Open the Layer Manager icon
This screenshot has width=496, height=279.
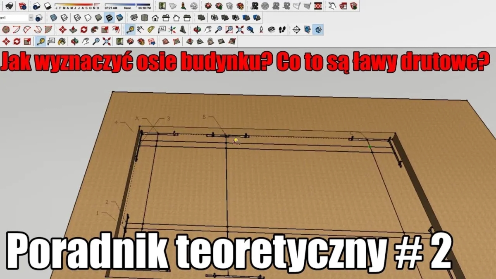point(39,18)
